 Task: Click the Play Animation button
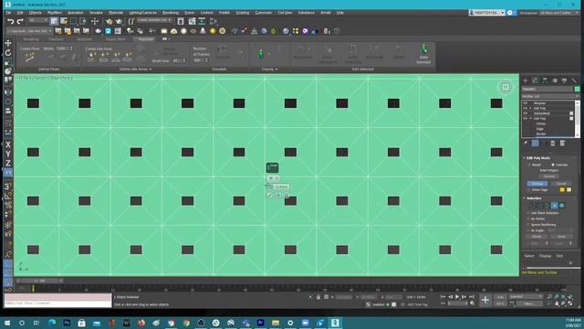pyautogui.click(x=457, y=297)
